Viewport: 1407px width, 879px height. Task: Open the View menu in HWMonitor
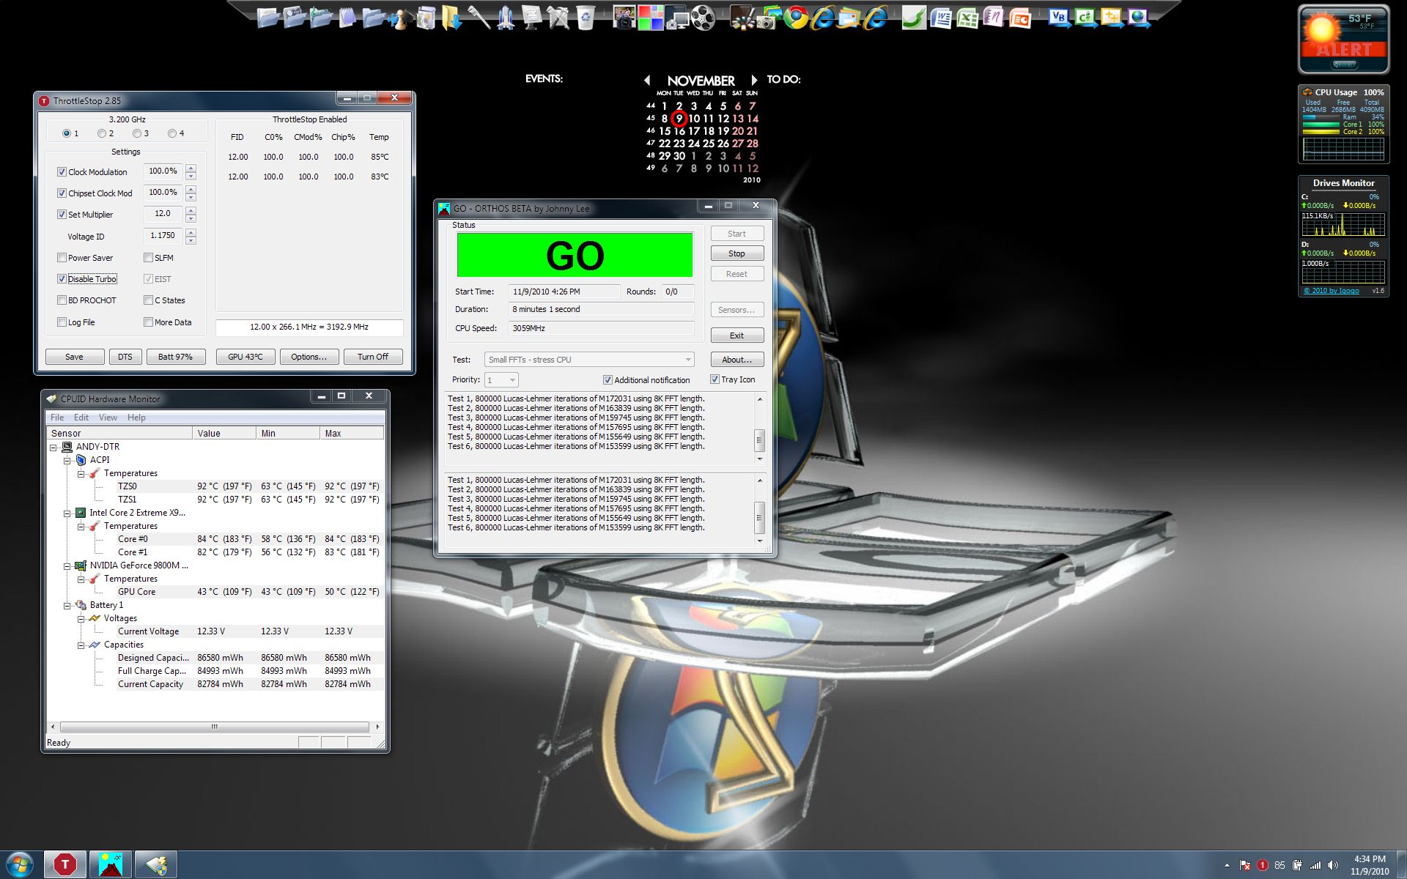tap(108, 418)
